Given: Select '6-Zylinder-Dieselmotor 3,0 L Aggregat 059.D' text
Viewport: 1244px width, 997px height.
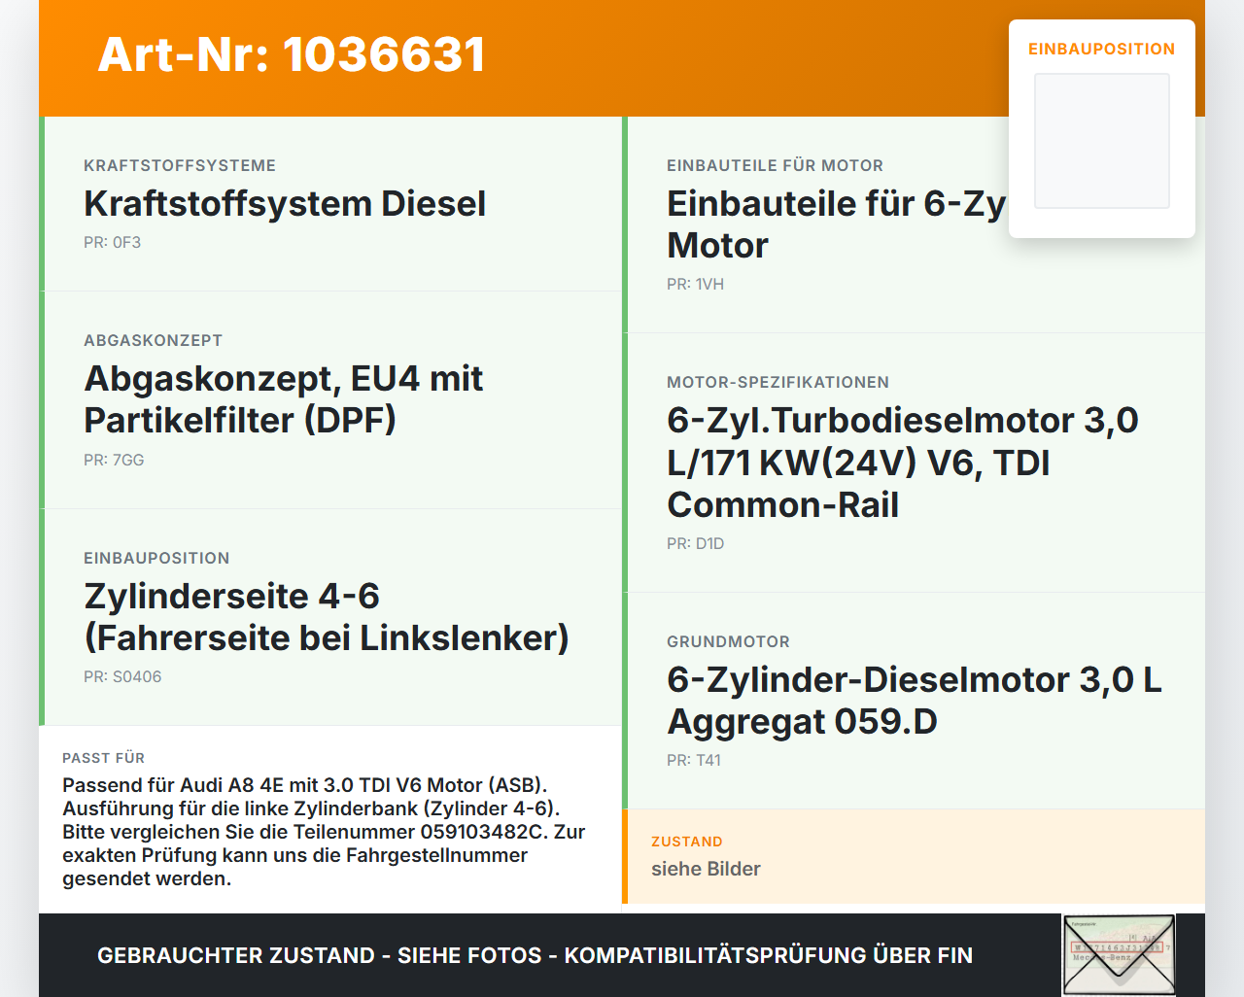Looking at the screenshot, I should point(915,701).
